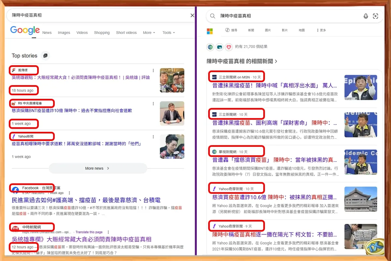The height and width of the screenshot is (261, 391).
Task: Click the Top stories collection icon
Action: click(45, 56)
